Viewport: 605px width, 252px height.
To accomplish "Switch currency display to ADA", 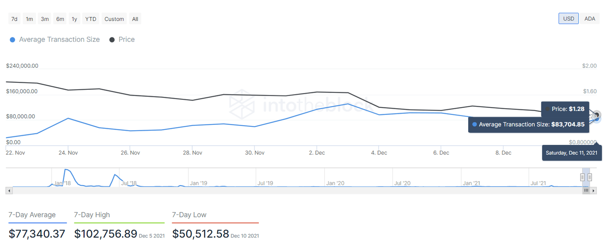I will (590, 19).
